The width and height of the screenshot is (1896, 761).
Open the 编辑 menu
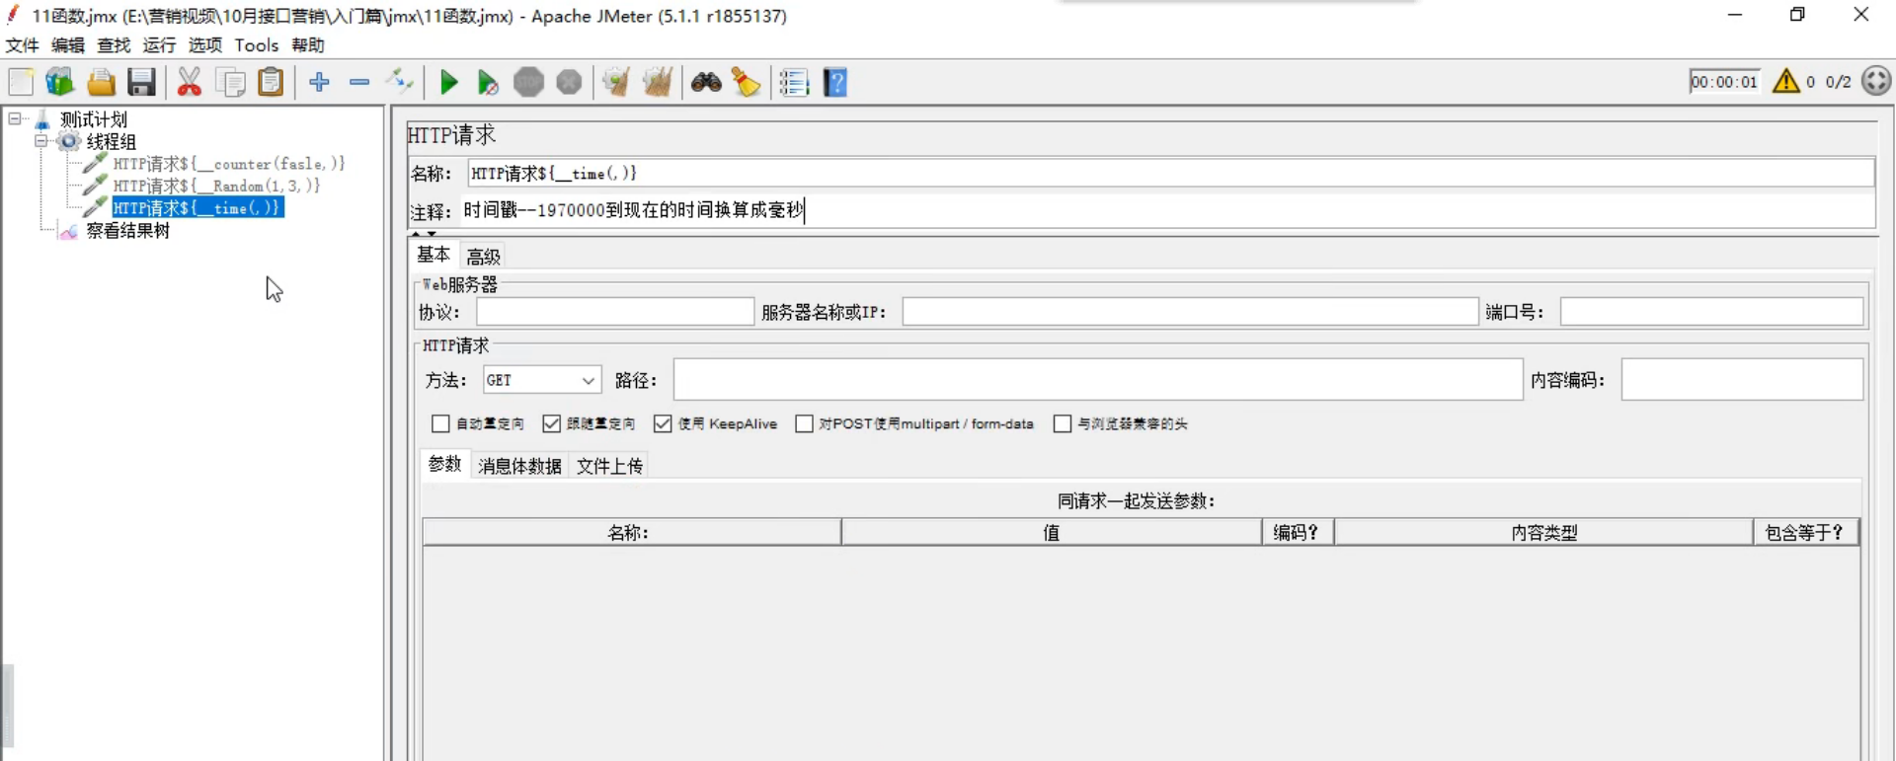(x=67, y=45)
